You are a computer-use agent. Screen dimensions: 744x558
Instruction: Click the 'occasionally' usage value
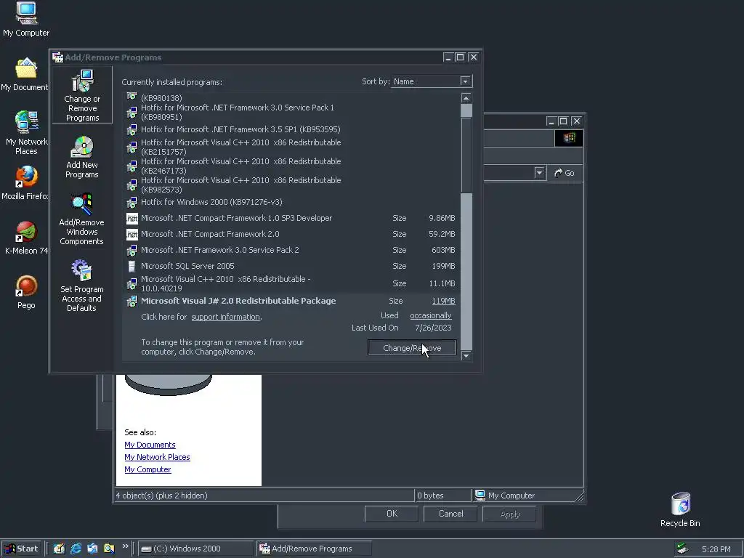pyautogui.click(x=430, y=315)
